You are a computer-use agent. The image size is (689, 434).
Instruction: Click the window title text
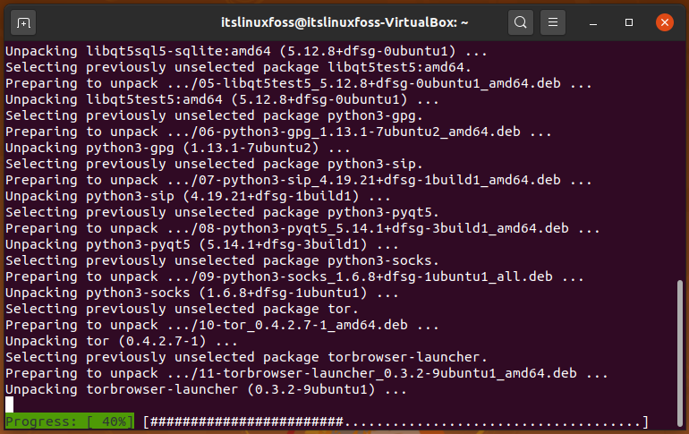click(344, 22)
